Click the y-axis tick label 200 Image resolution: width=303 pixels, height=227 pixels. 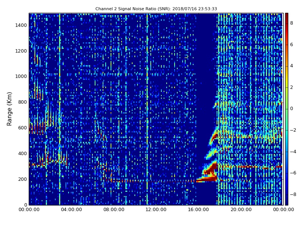click(x=22, y=179)
